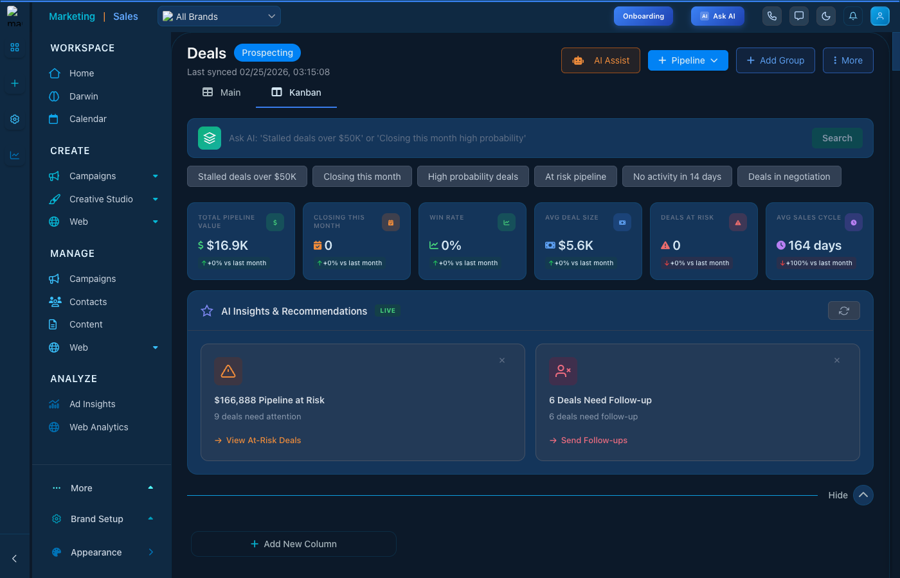This screenshot has width=900, height=578.
Task: Click the grid apps icon in left rail
Action: 15,48
